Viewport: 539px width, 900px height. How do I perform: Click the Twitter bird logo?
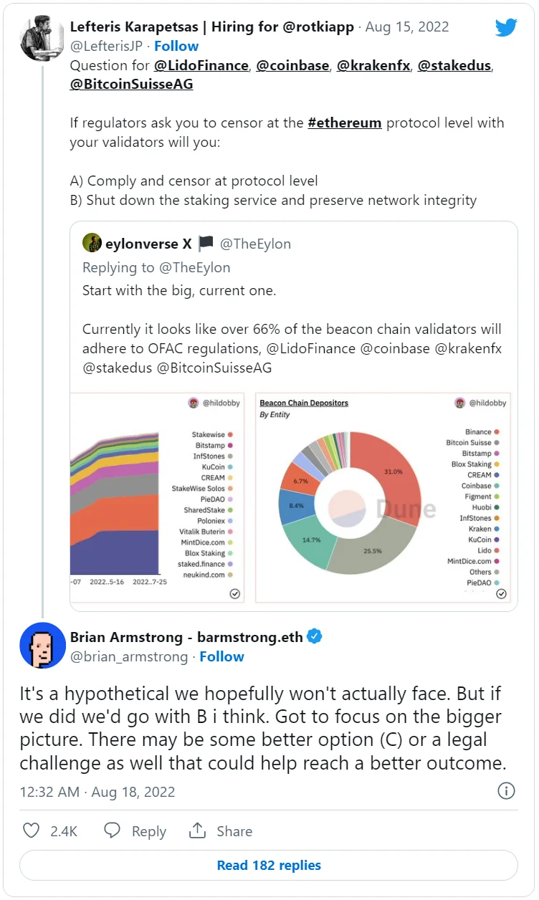(x=506, y=27)
